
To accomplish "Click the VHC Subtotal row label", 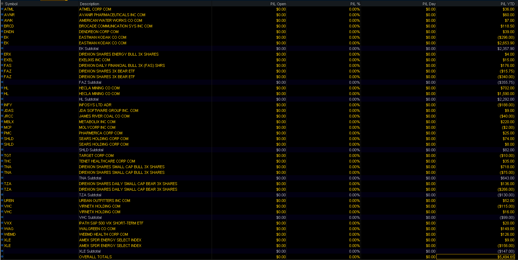I will pyautogui.click(x=90, y=217).
